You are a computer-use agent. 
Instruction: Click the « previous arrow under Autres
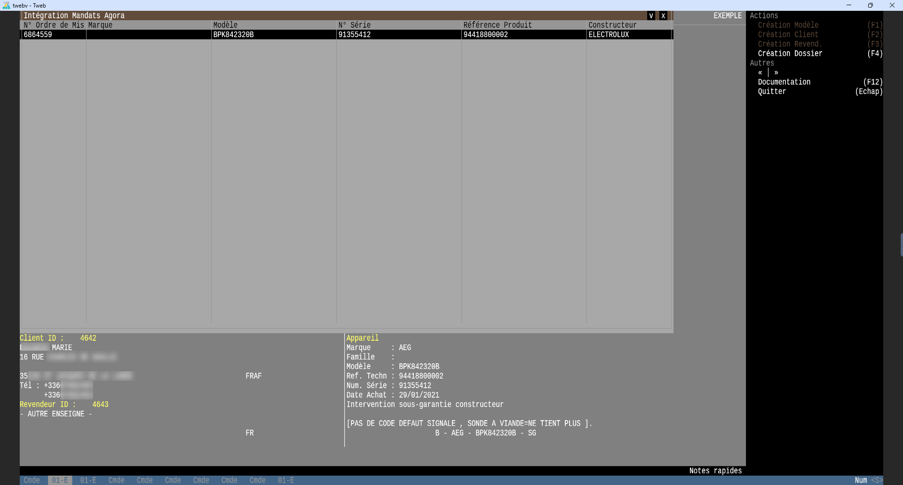click(760, 72)
